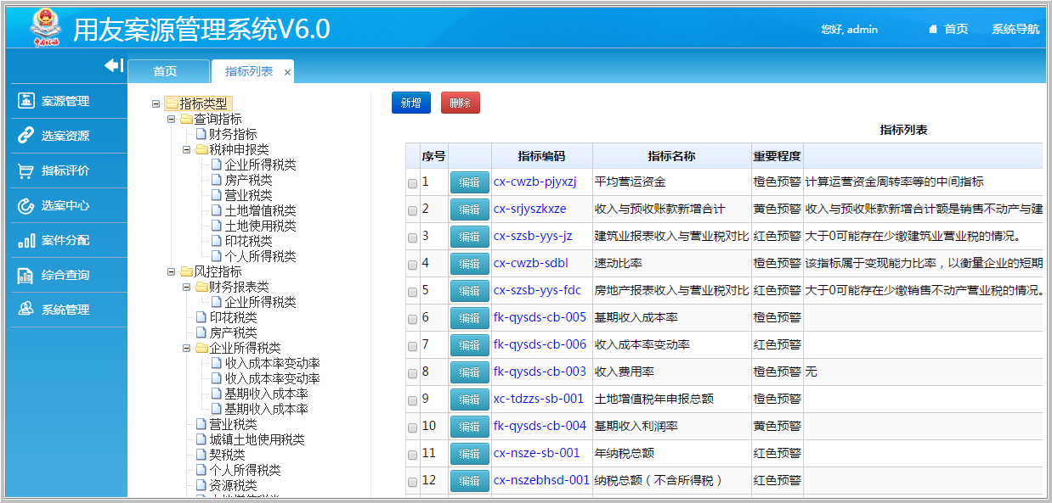Screen dimensions: 1052x503
Task: Select 印花税类 under 风控指标
Action: click(x=233, y=317)
